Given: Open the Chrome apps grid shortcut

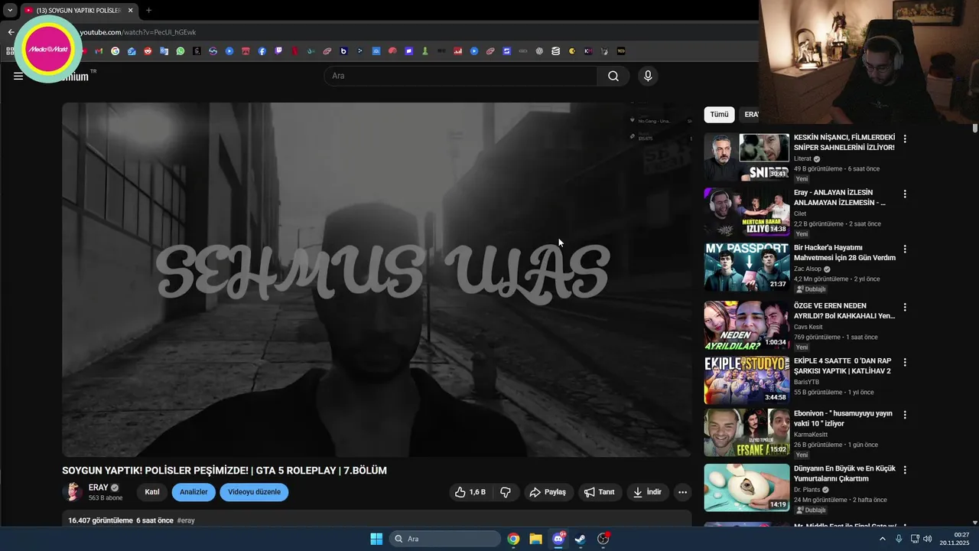Looking at the screenshot, I should click(10, 51).
